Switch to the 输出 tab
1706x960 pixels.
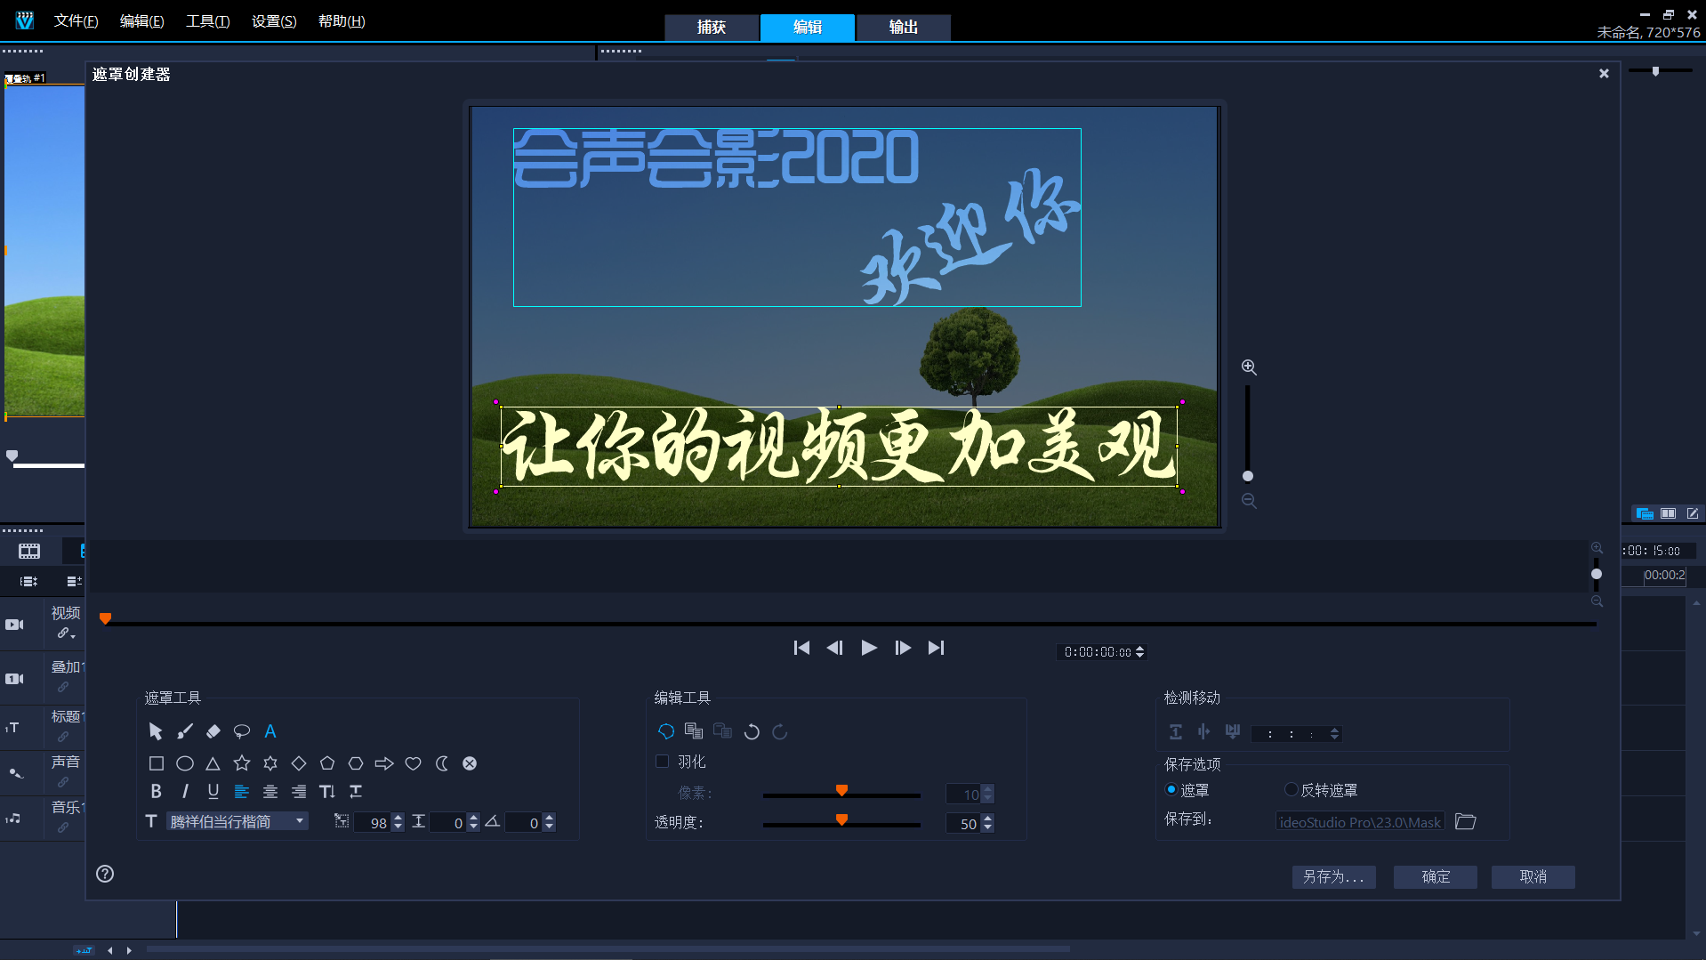coord(904,27)
